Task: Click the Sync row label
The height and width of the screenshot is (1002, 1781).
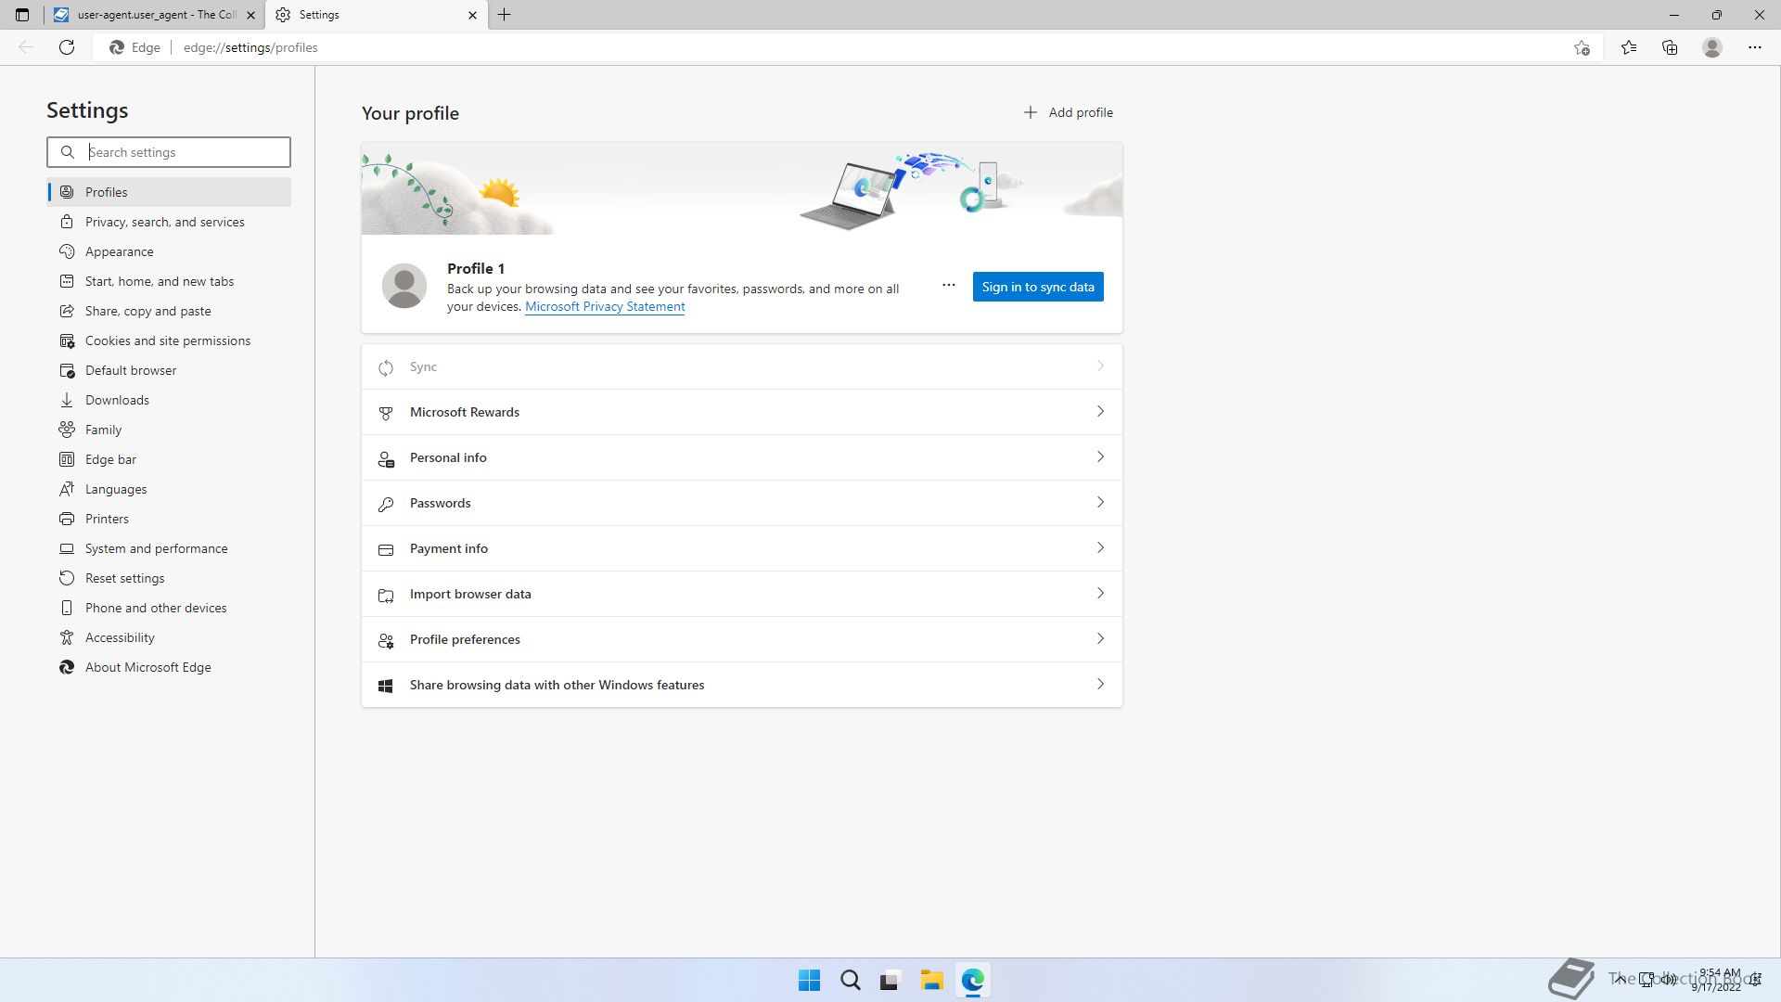Action: [x=423, y=367]
